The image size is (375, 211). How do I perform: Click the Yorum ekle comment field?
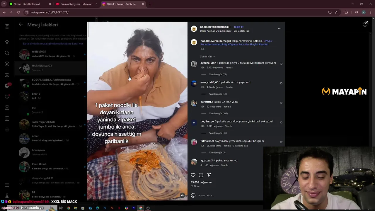229,195
